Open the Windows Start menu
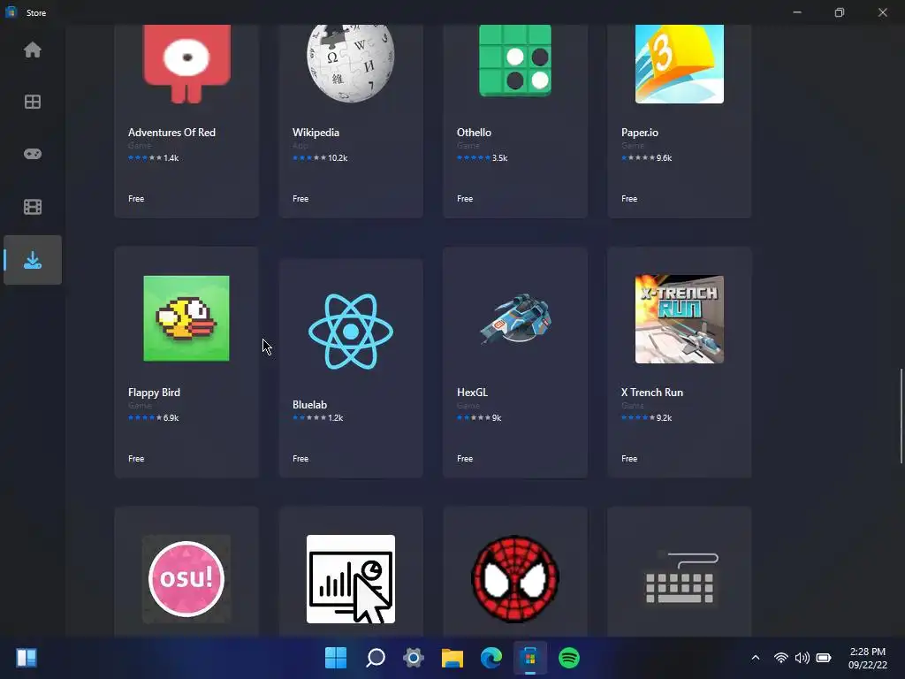Image resolution: width=905 pixels, height=679 pixels. [336, 658]
